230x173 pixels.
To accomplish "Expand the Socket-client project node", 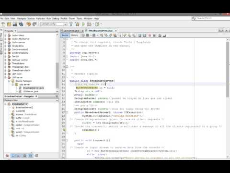I will click(5, 36).
